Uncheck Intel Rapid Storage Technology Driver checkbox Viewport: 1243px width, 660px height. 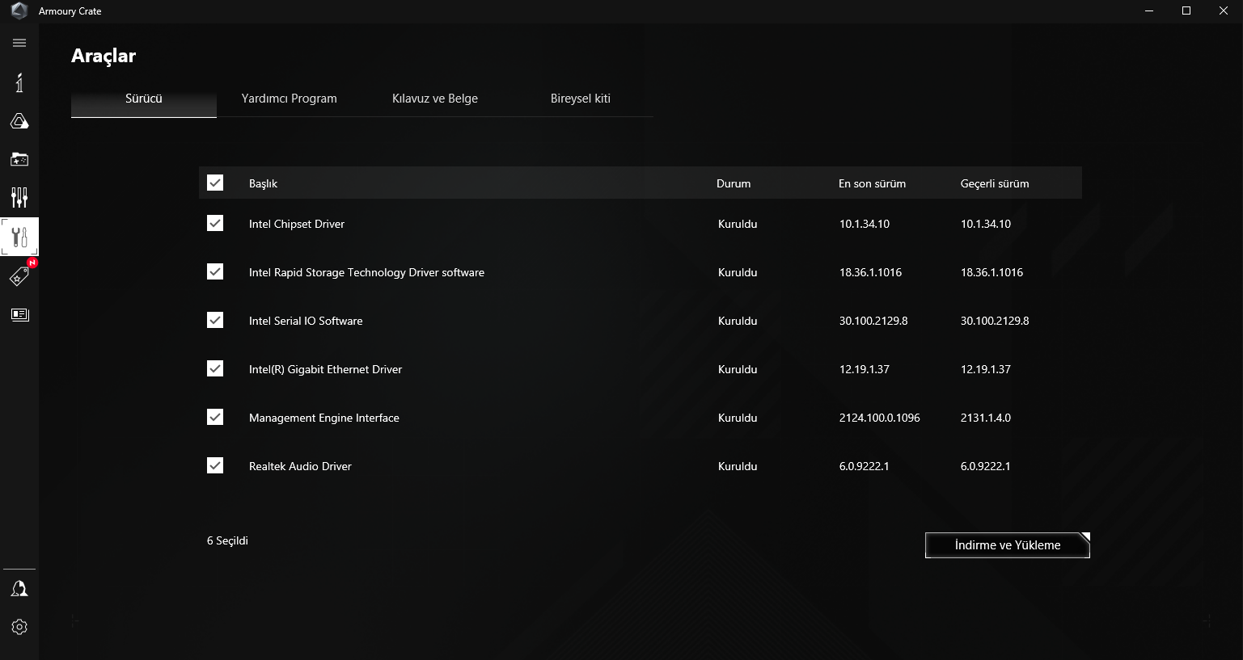point(215,271)
